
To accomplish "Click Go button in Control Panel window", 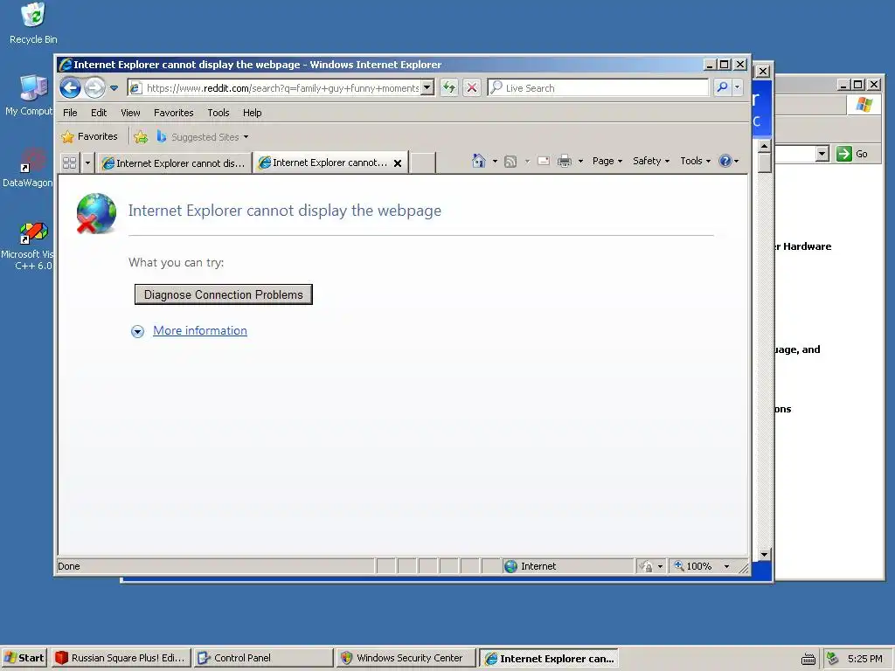I will pos(853,154).
